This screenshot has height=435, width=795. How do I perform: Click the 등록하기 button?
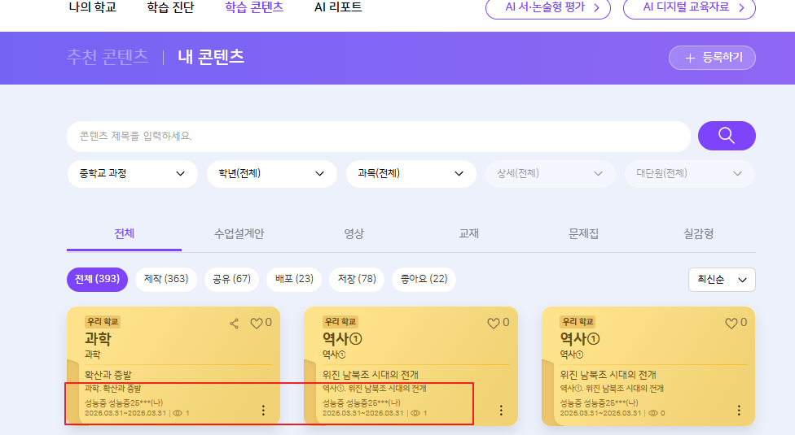click(x=711, y=58)
